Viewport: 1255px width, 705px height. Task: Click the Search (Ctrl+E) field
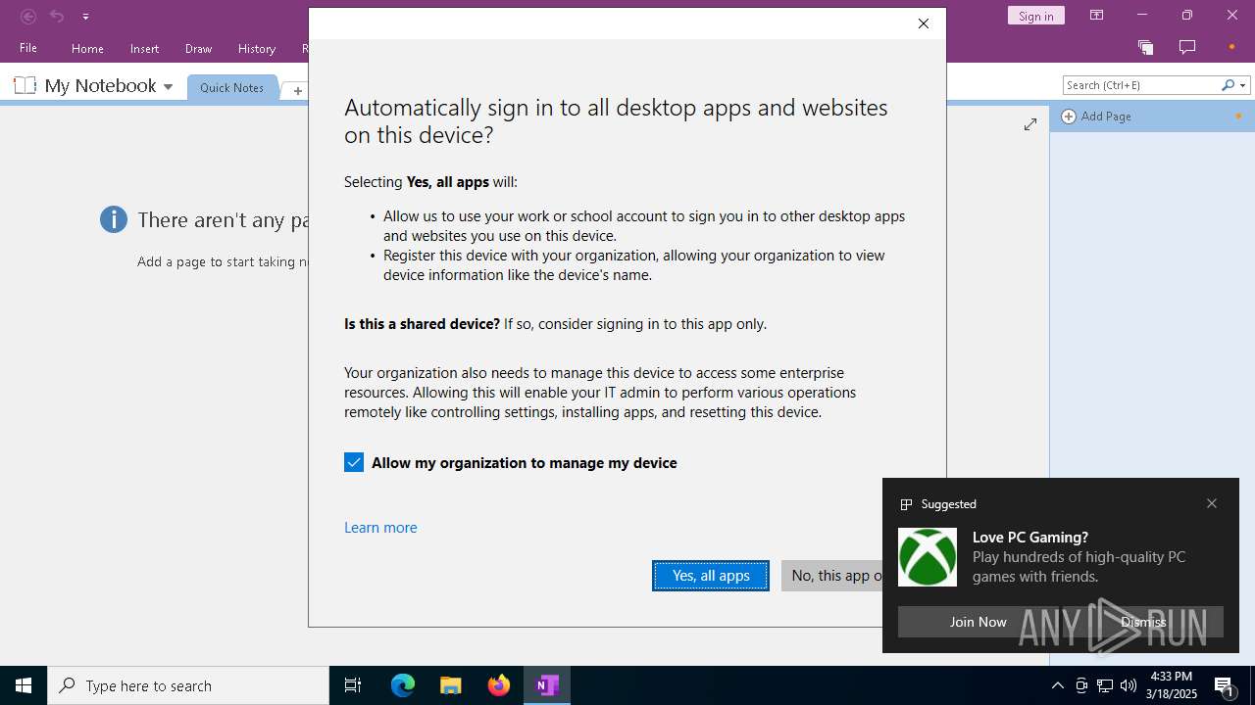pos(1140,85)
